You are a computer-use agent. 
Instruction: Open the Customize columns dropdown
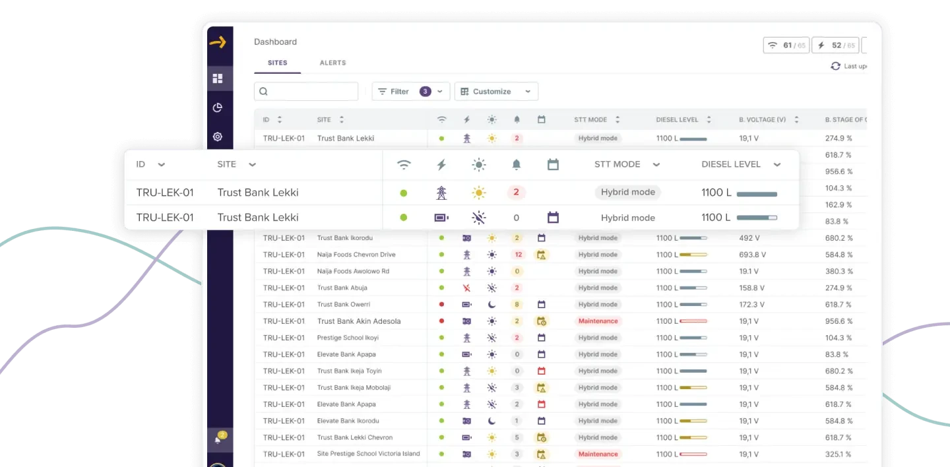point(496,92)
